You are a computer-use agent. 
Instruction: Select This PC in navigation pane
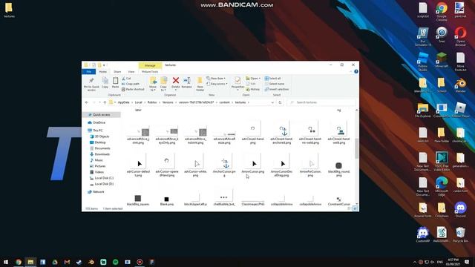[x=97, y=131]
